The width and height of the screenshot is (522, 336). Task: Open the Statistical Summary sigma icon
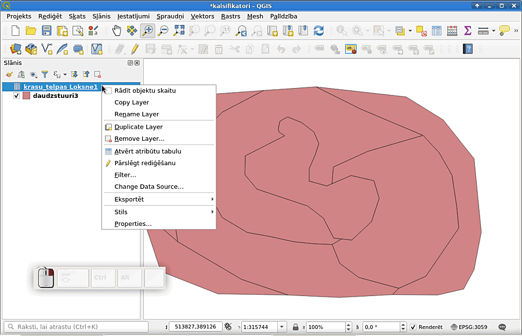(x=467, y=31)
